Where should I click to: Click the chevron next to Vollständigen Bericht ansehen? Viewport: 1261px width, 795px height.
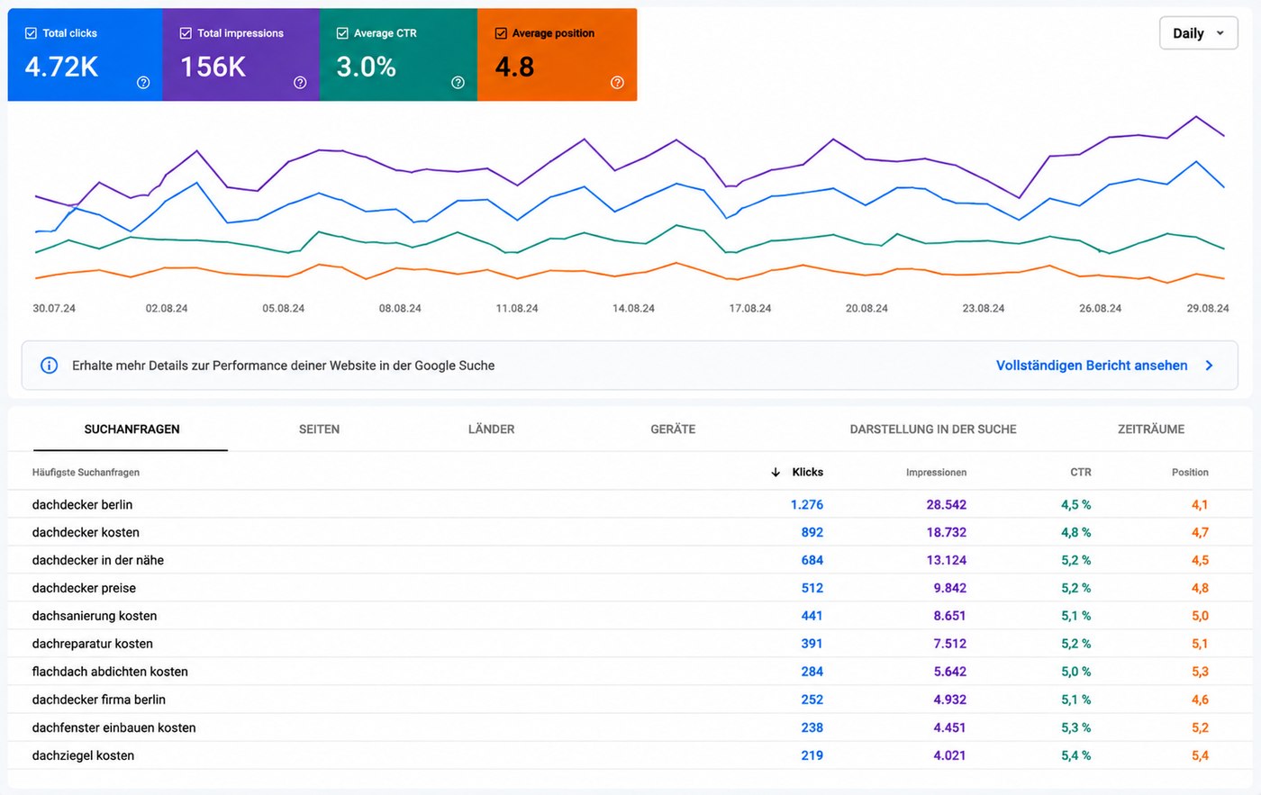click(1209, 366)
